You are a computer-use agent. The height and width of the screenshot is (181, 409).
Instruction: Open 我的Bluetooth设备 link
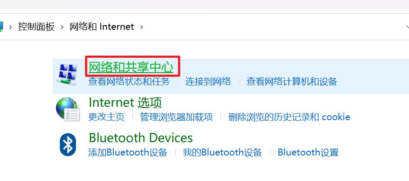coord(222,152)
